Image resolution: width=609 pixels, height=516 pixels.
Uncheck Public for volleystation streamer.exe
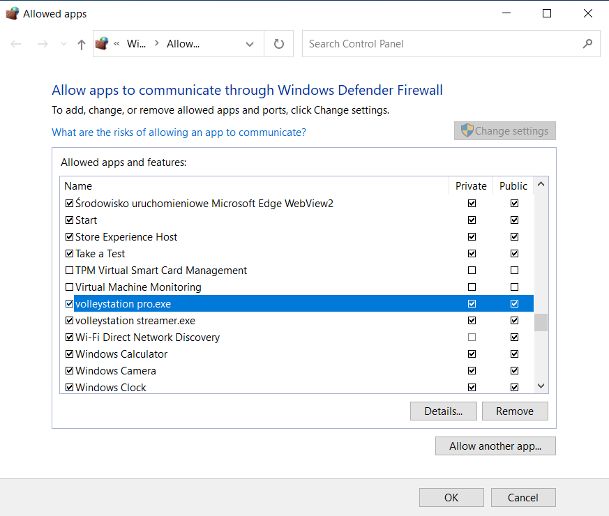coord(514,321)
